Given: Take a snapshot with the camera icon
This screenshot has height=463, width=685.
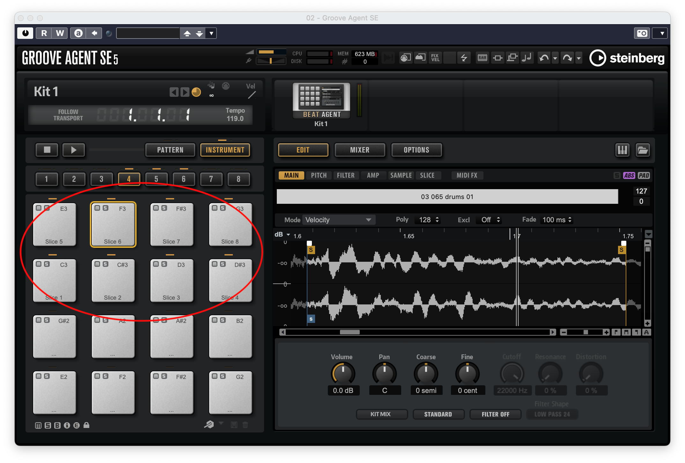Looking at the screenshot, I should [x=642, y=33].
